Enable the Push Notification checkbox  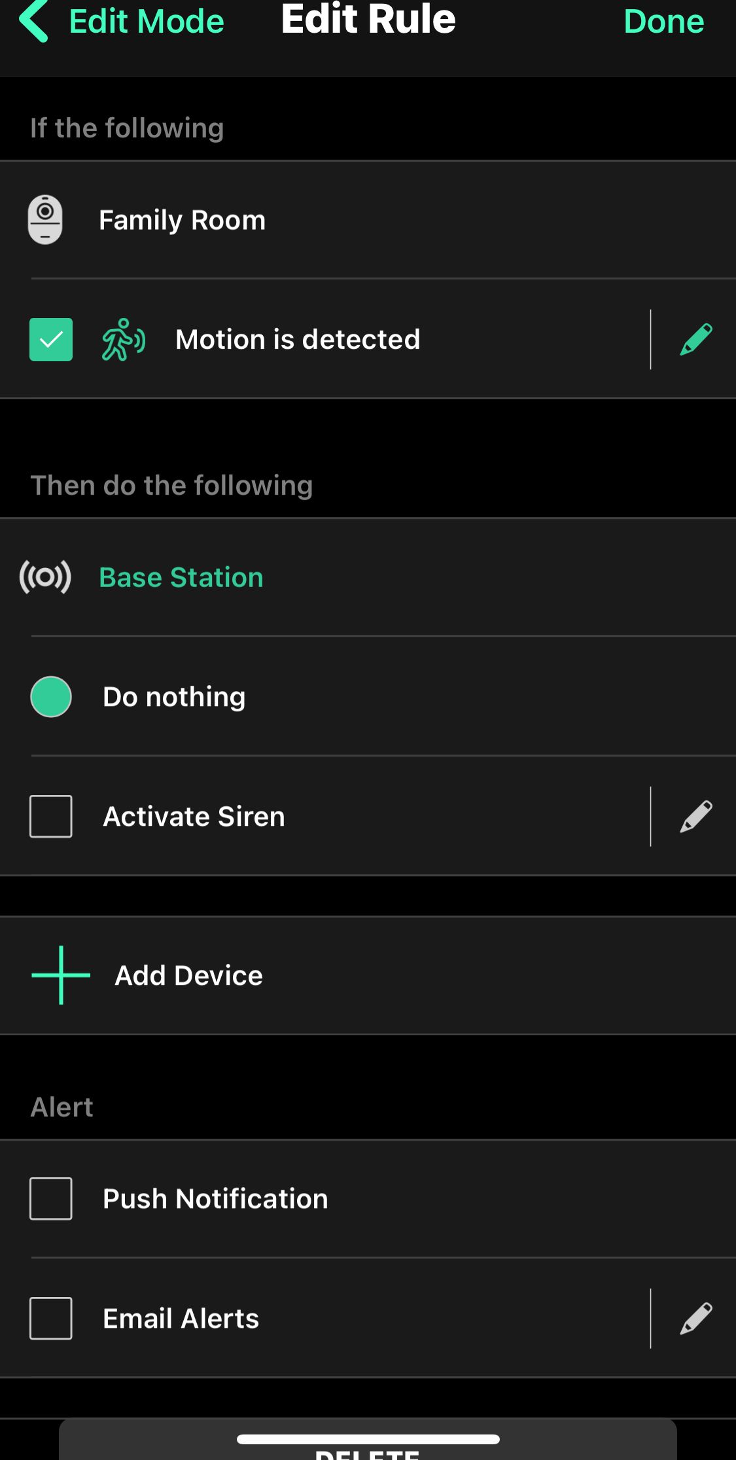(51, 1199)
